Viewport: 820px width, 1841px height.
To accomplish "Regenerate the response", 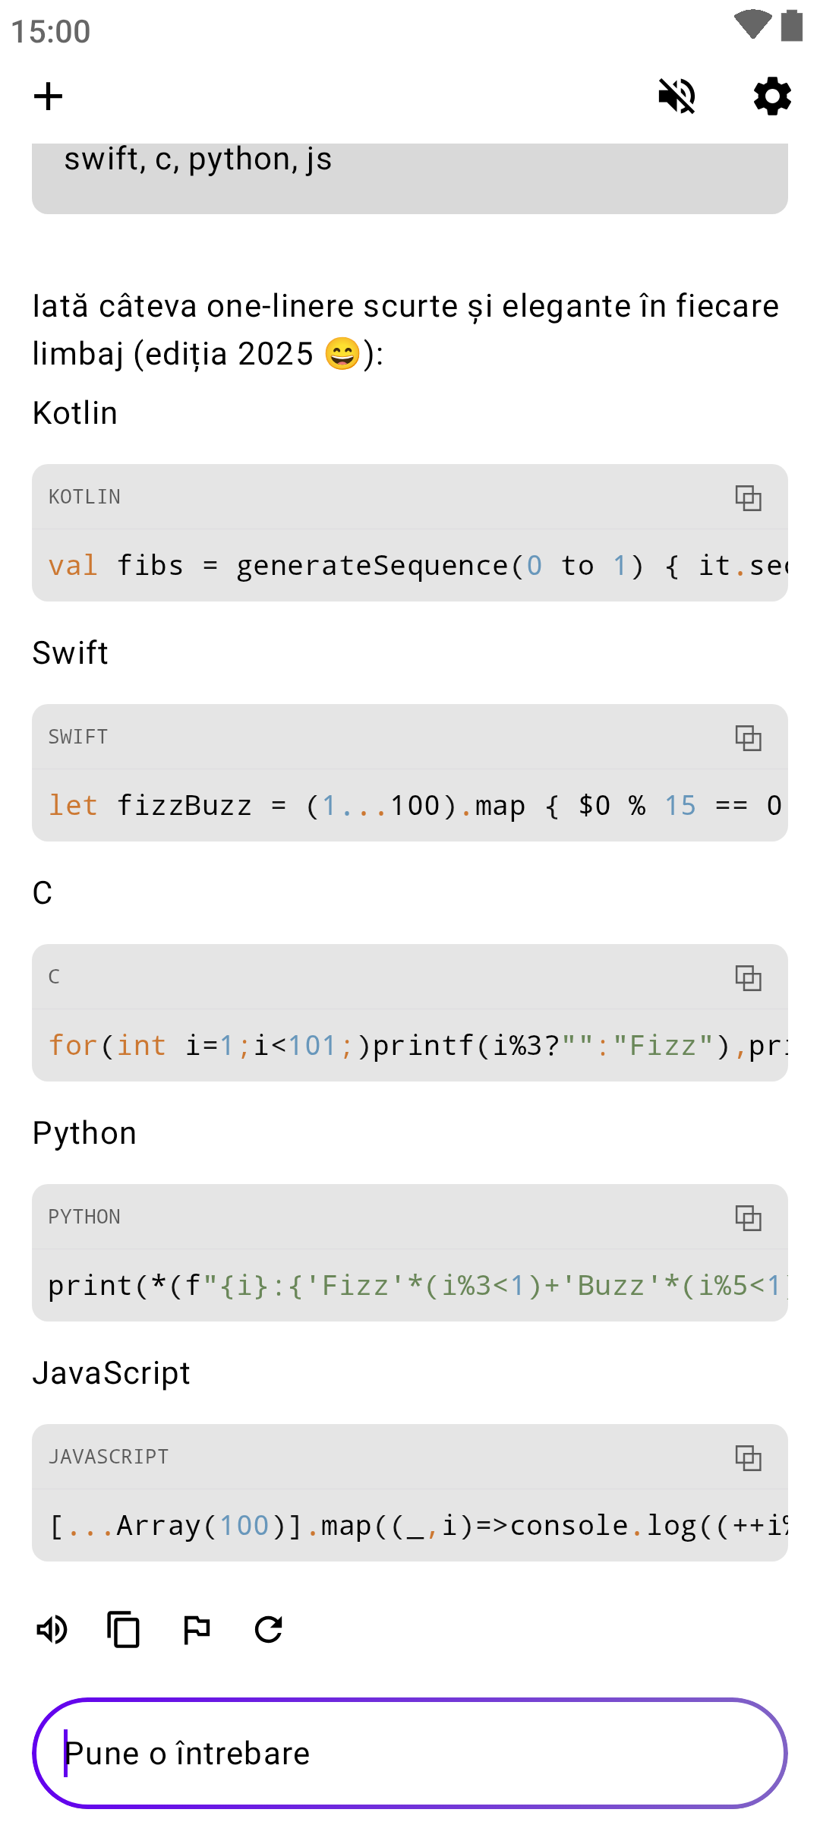I will click(x=269, y=1629).
